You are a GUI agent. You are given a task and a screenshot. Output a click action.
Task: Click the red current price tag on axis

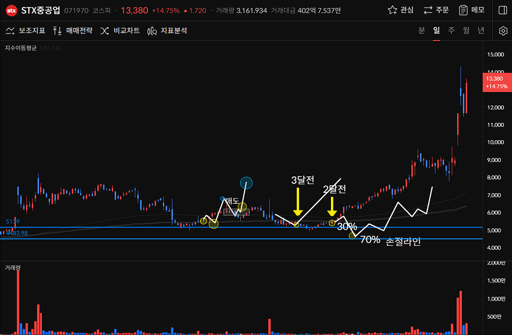pyautogui.click(x=497, y=82)
